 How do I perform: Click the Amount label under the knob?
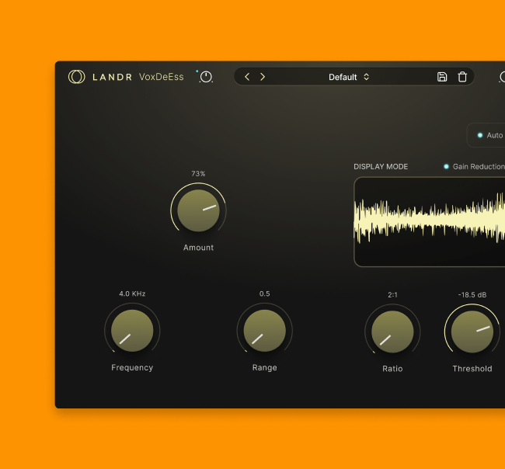click(198, 248)
